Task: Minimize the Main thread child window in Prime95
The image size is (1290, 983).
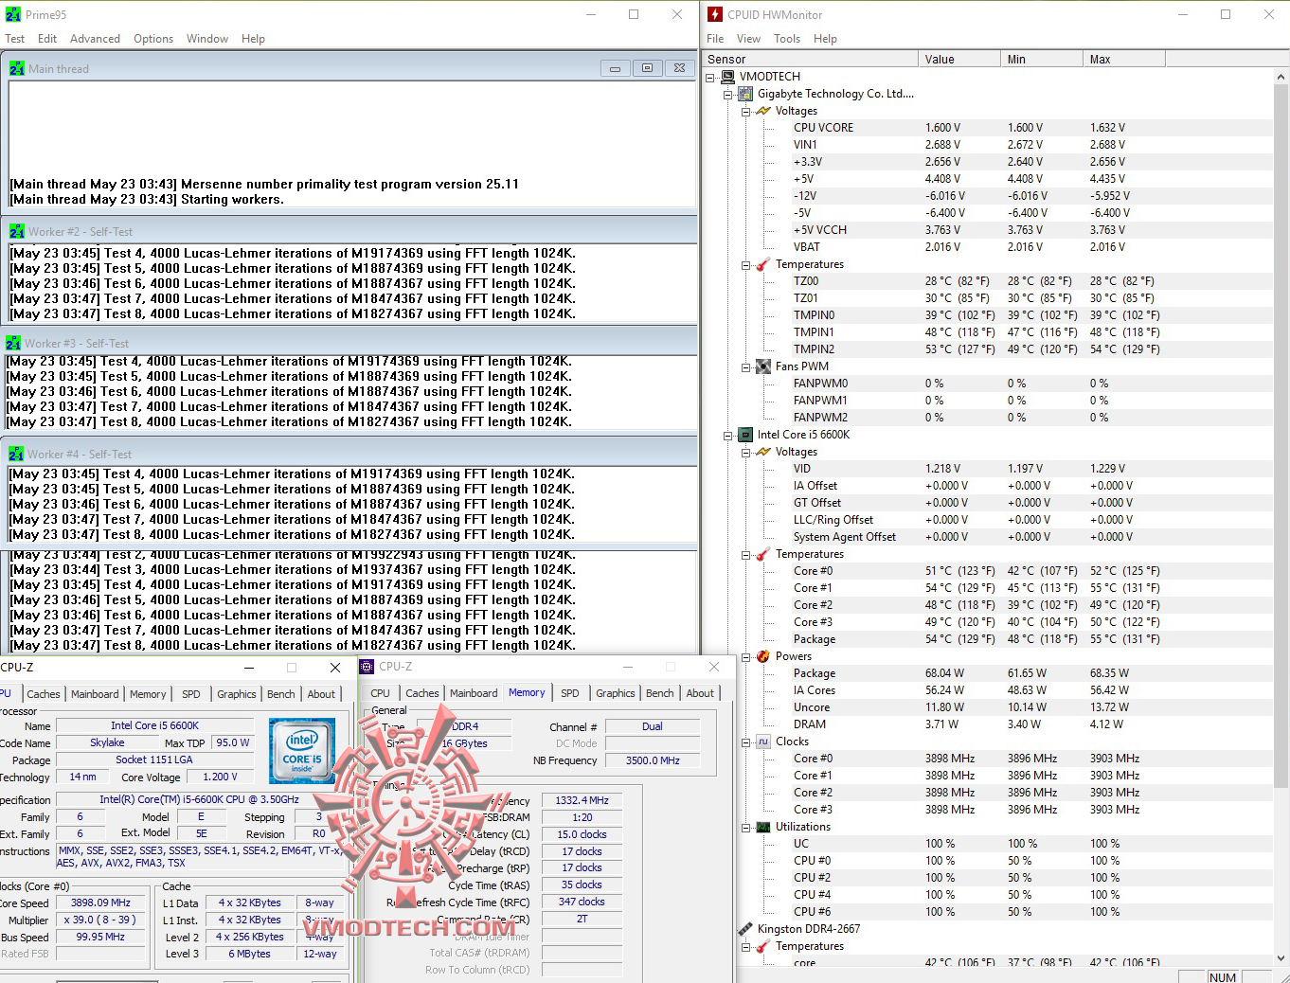Action: tap(615, 68)
